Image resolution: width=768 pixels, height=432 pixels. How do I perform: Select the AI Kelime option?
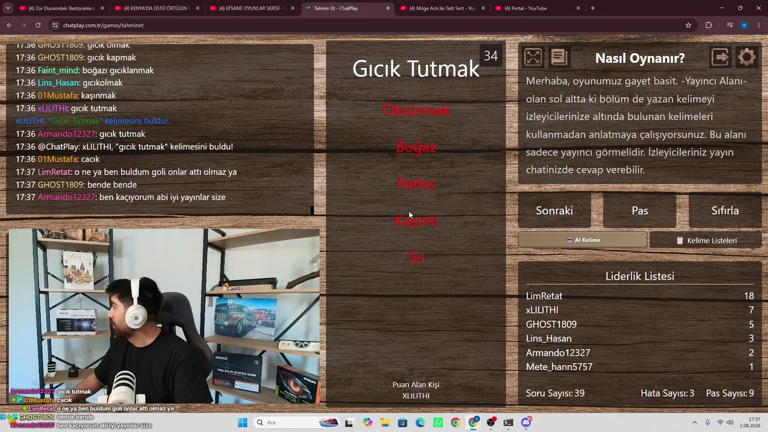583,240
